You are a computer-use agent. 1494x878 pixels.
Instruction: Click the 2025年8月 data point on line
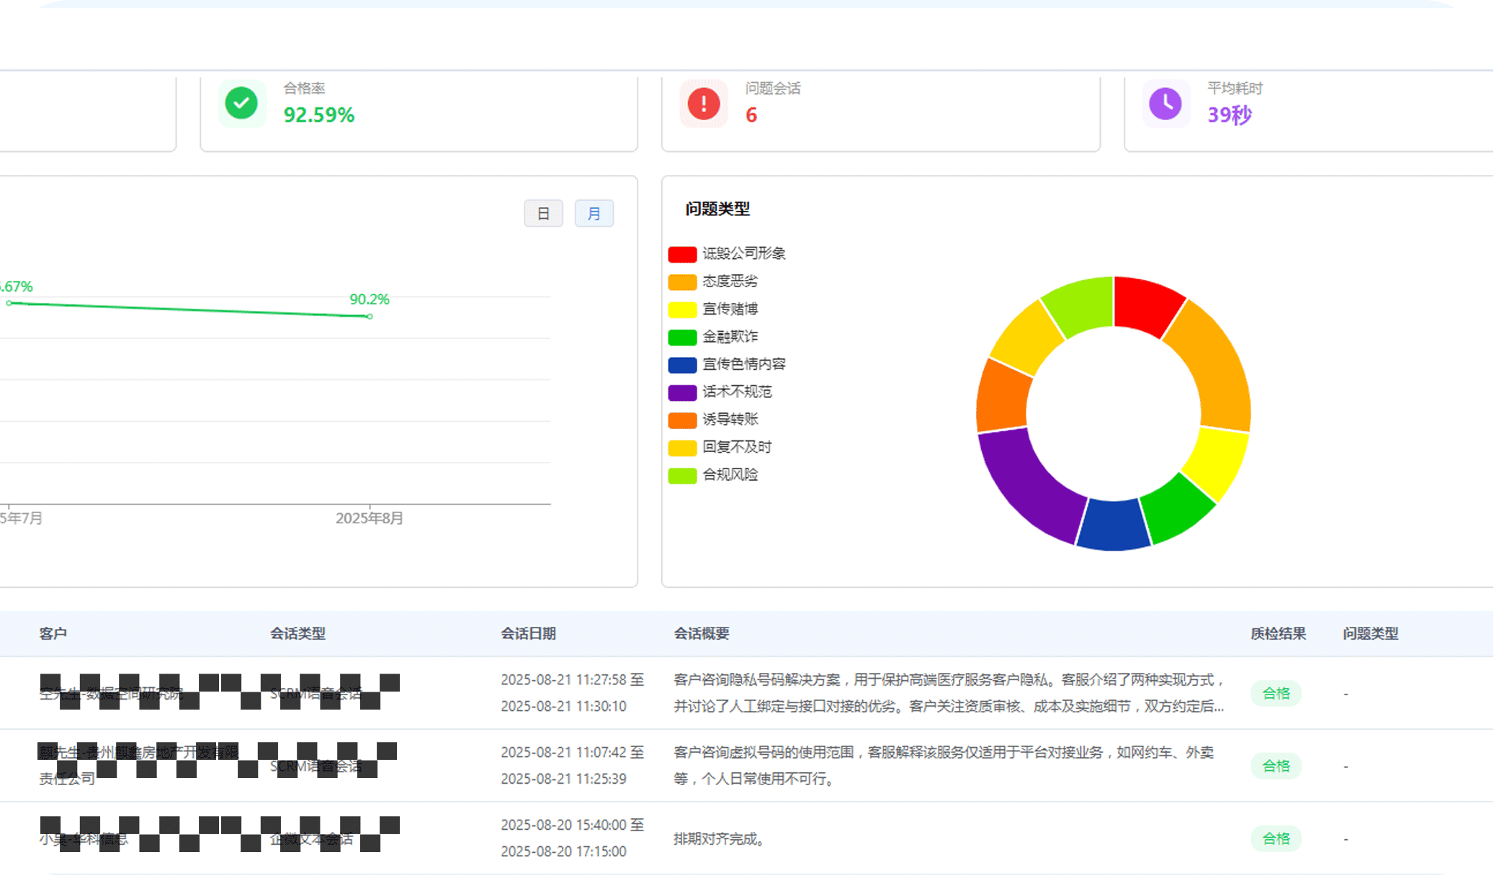[370, 317]
